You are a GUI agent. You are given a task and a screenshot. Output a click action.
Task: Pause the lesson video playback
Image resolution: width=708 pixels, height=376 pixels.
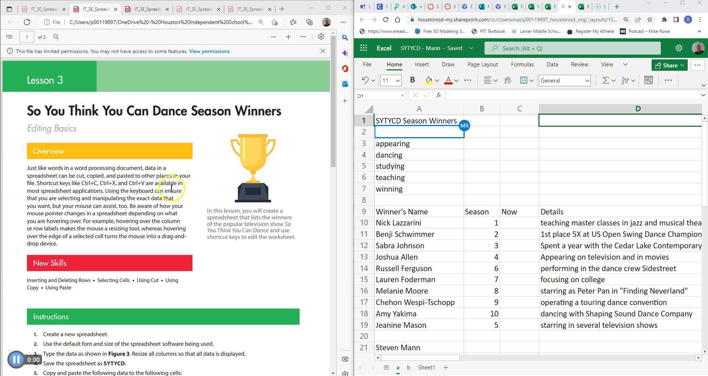(16, 360)
